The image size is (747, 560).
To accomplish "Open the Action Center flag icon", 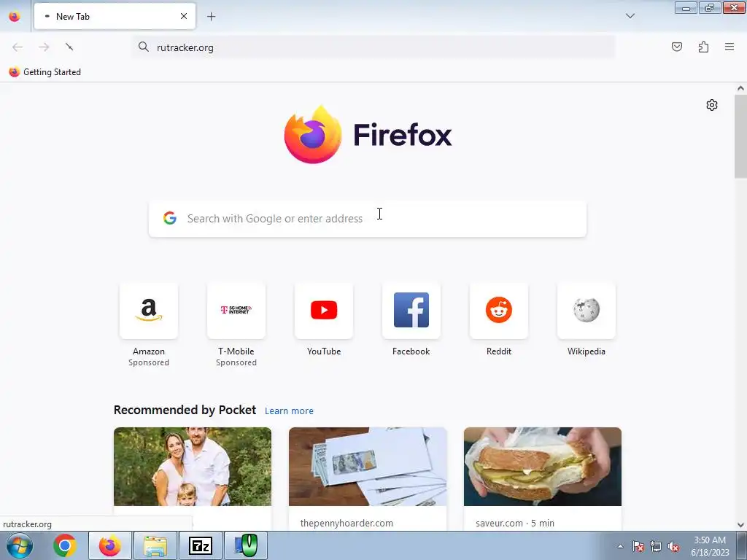I will (638, 547).
